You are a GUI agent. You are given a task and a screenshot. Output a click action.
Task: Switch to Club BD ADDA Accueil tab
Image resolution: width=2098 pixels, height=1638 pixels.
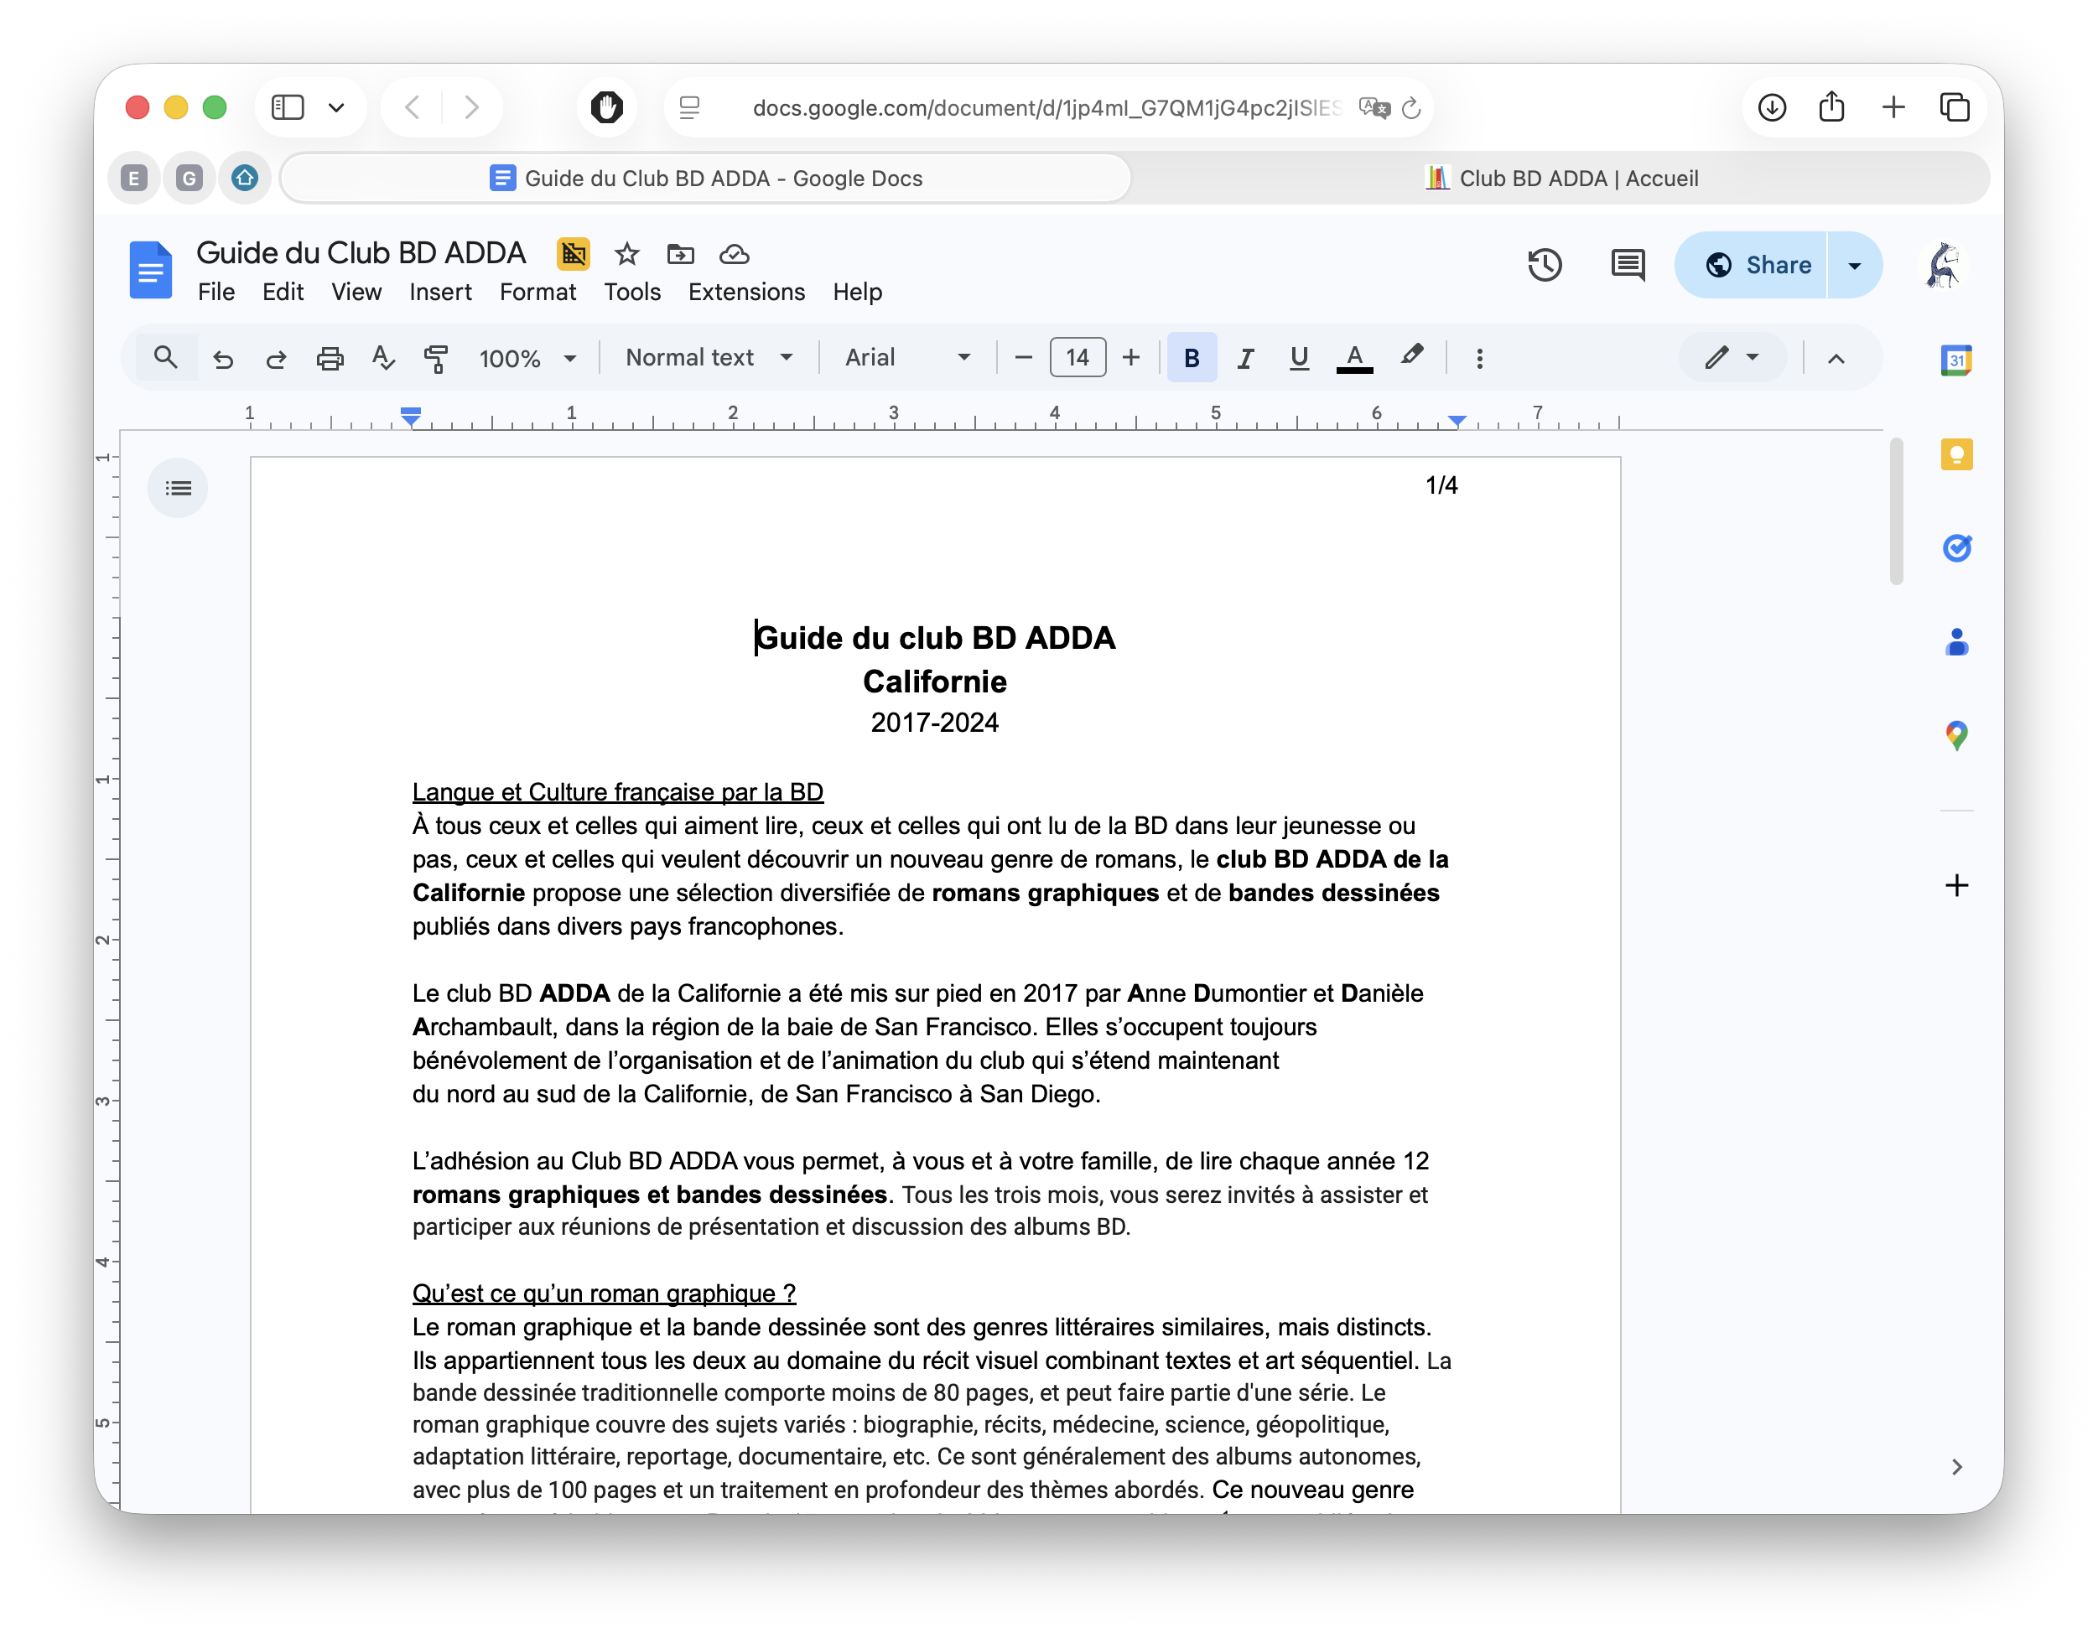pos(1562,179)
